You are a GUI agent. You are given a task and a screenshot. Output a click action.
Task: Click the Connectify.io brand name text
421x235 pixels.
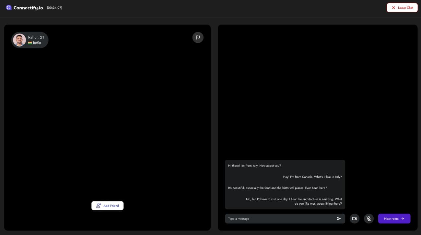pos(28,8)
